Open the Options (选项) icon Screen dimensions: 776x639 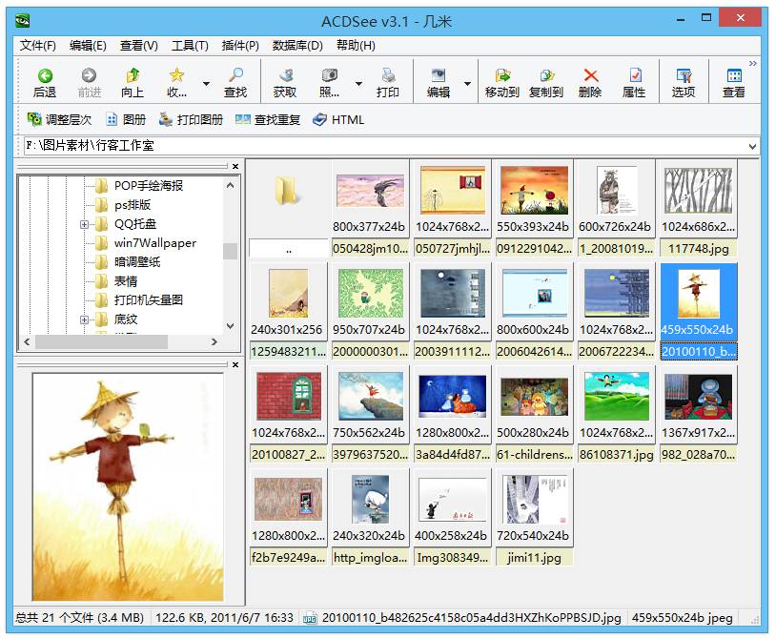(x=684, y=75)
